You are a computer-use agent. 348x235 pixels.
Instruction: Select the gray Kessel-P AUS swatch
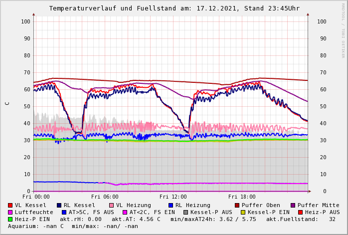click(x=185, y=212)
